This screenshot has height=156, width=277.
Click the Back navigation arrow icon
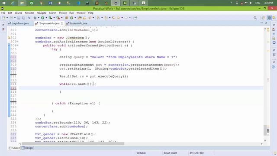pyautogui.click(x=119, y=18)
